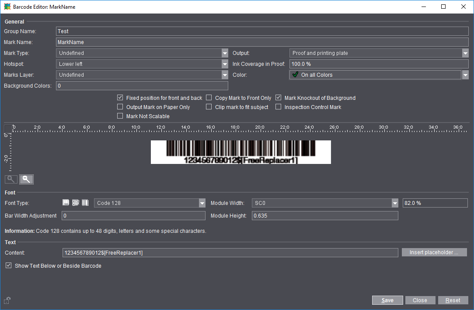The width and height of the screenshot is (474, 310).
Task: Click the green checkmark in the Color field
Action: point(295,75)
